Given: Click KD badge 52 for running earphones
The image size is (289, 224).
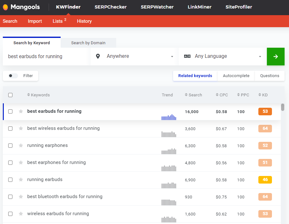Looking at the screenshot, I should [x=265, y=145].
